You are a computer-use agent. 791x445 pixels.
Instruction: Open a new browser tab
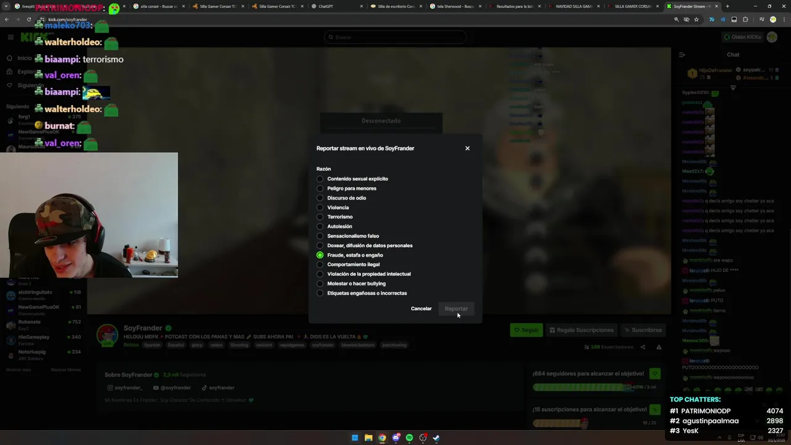click(x=727, y=6)
